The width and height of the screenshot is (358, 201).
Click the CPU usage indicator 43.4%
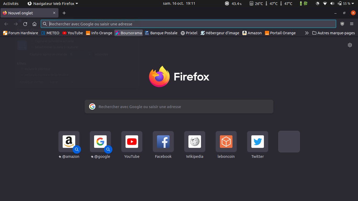coord(234,4)
